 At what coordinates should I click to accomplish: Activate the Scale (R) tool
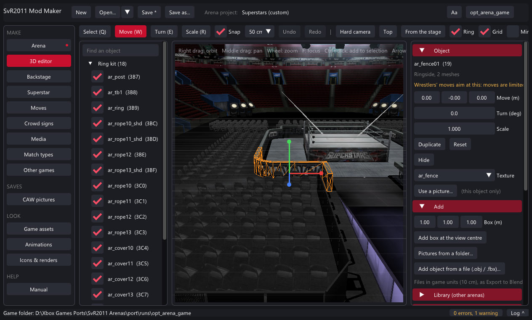click(x=196, y=32)
